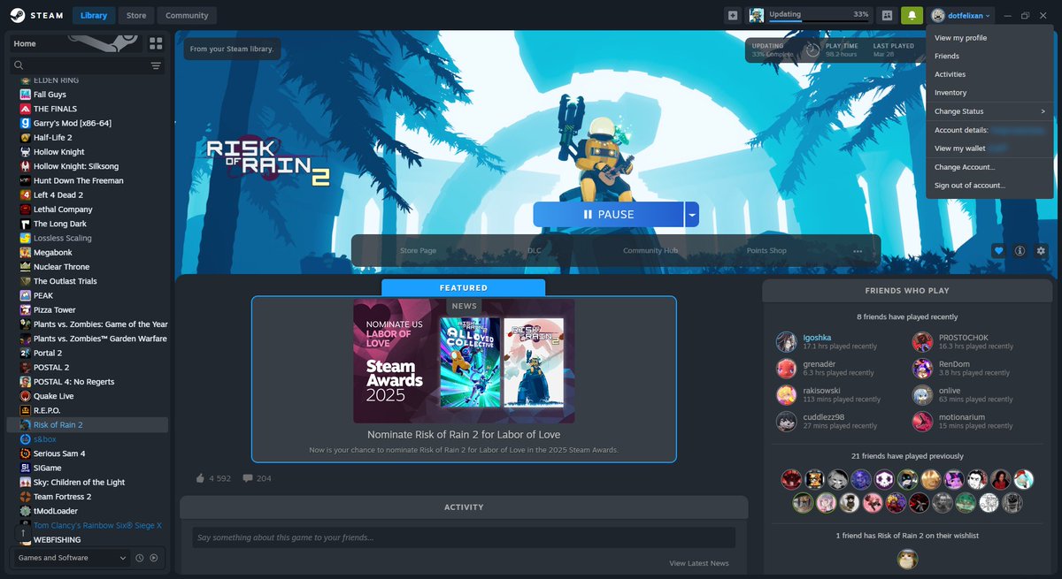Click the announcements icon beside download status
The image size is (1062, 579).
coord(732,15)
